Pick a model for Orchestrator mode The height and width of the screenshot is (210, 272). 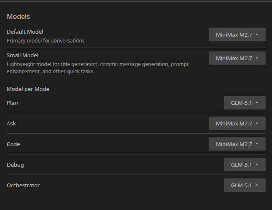click(245, 185)
